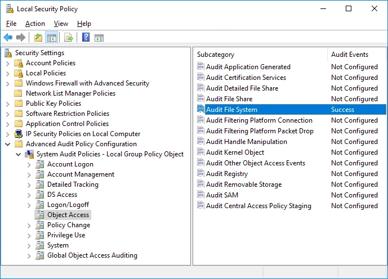Select the Audit Kernel Object row
The height and width of the screenshot is (279, 388).
[235, 152]
